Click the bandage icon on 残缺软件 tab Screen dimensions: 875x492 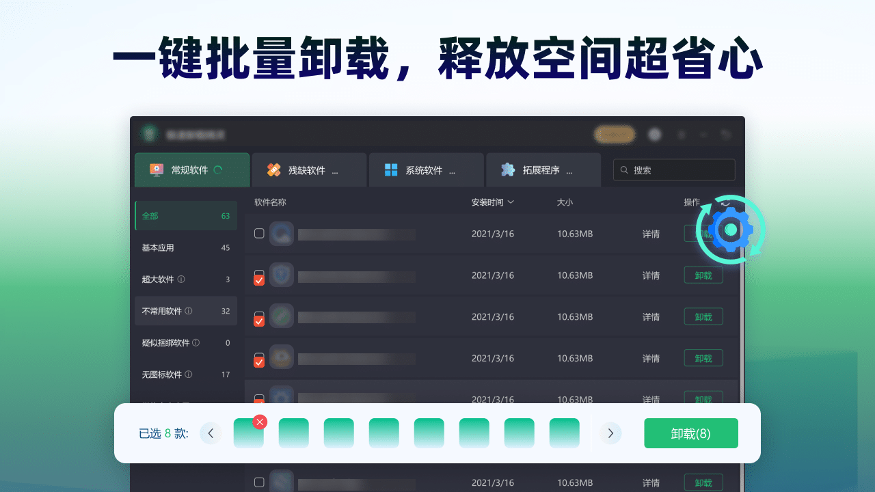click(274, 169)
